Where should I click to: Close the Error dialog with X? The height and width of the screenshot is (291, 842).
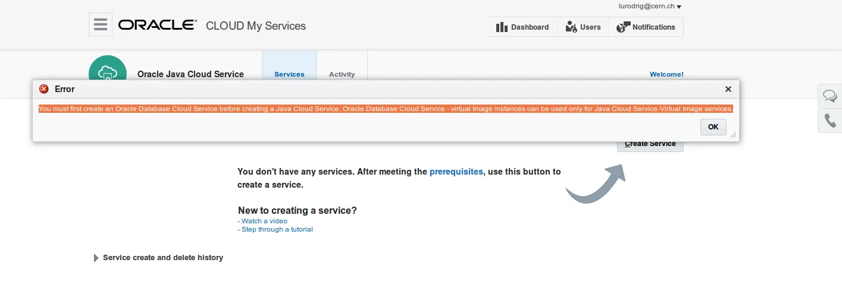coord(728,89)
